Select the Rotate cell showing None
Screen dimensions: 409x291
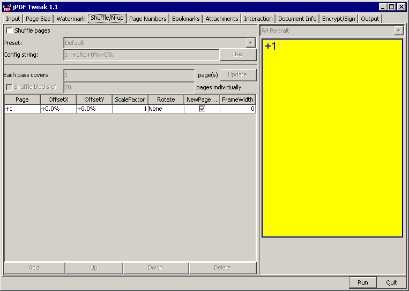pyautogui.click(x=166, y=109)
